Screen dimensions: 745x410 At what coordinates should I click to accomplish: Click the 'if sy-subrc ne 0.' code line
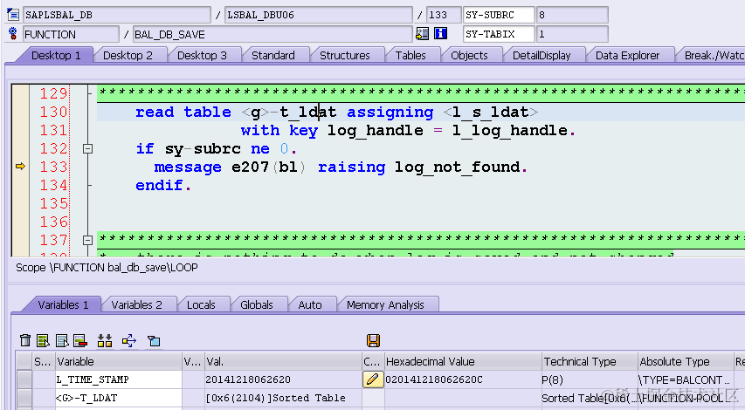(217, 149)
